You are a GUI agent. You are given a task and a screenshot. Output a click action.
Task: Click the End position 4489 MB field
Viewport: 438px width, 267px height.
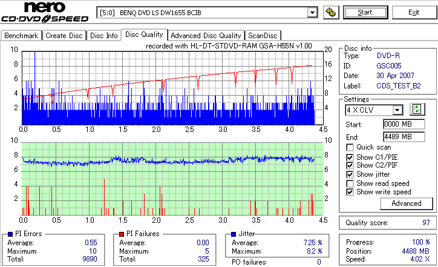(404, 137)
